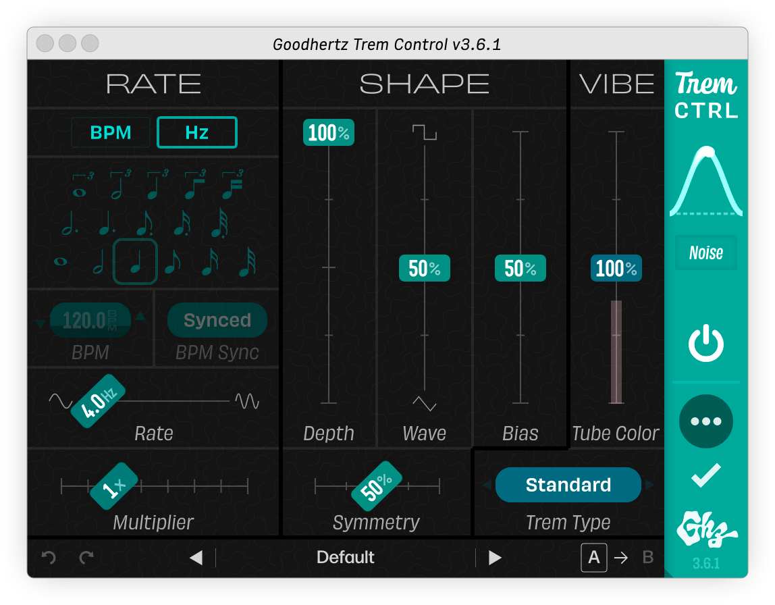775x605 pixels.
Task: Open the Default preset menu
Action: (346, 558)
